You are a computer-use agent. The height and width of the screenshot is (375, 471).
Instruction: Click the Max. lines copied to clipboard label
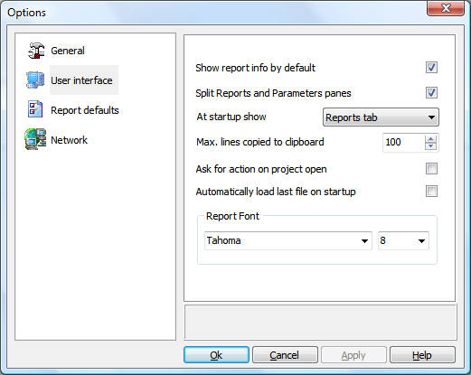(x=260, y=142)
